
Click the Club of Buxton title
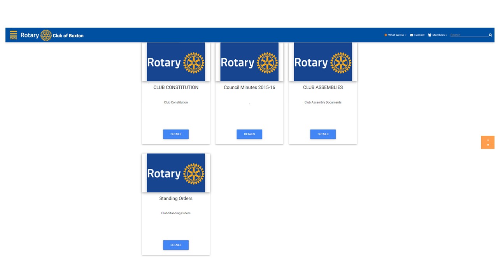pos(68,35)
